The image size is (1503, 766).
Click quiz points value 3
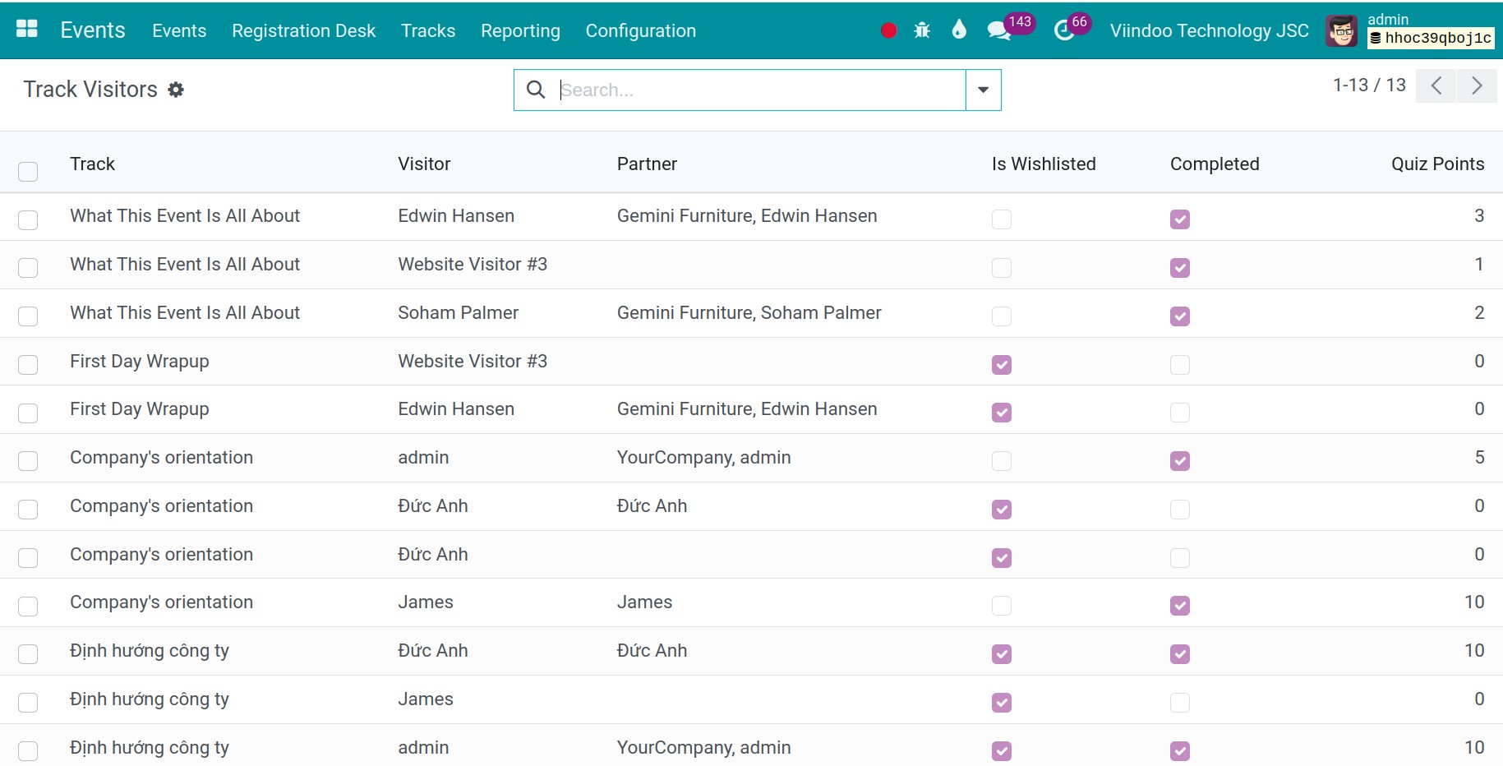pos(1479,215)
